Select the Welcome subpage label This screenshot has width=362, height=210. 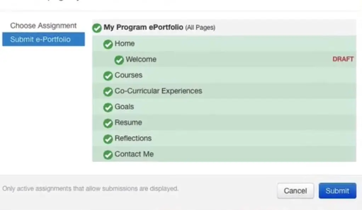tap(141, 59)
